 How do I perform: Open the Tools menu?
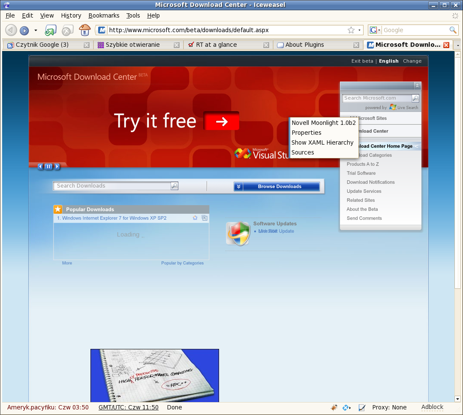coord(133,15)
